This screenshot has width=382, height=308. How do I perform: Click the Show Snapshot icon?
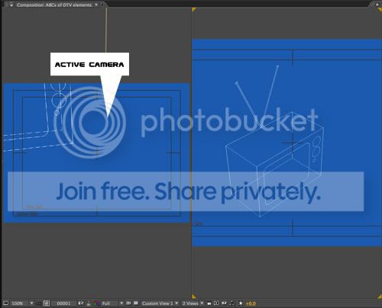point(89,303)
